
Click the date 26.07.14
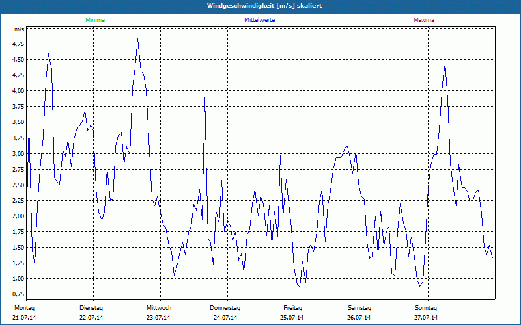(359, 318)
